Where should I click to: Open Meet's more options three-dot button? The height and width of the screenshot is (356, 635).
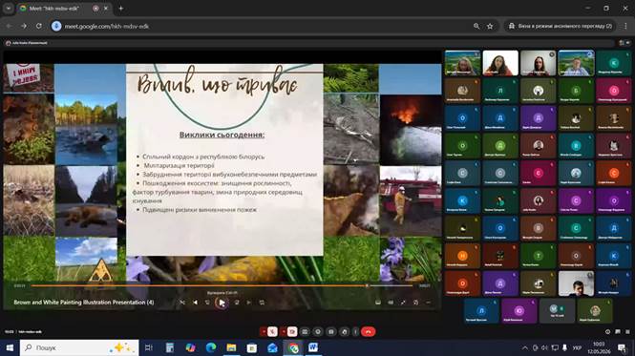click(x=355, y=332)
